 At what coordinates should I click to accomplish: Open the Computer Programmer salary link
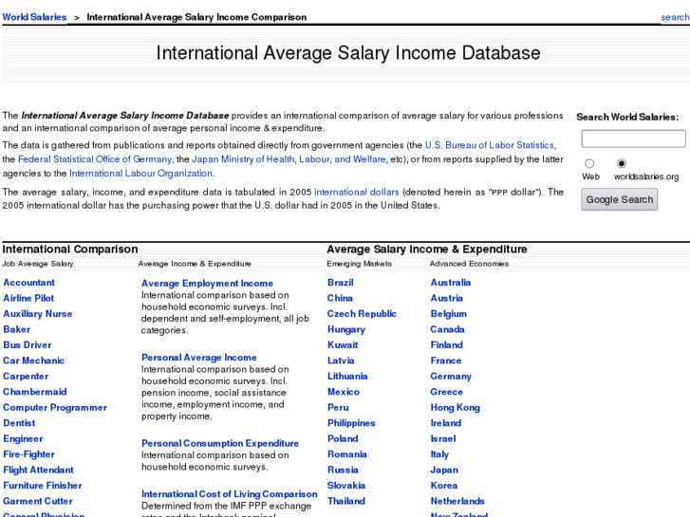55,408
